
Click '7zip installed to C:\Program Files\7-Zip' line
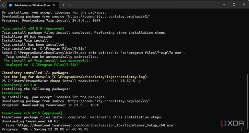pos(44,49)
